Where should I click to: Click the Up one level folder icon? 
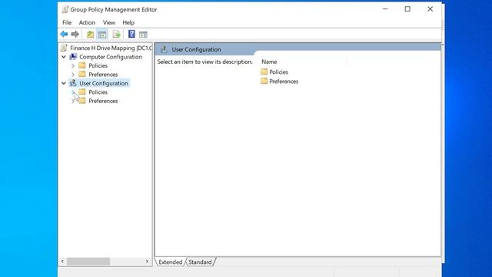91,34
